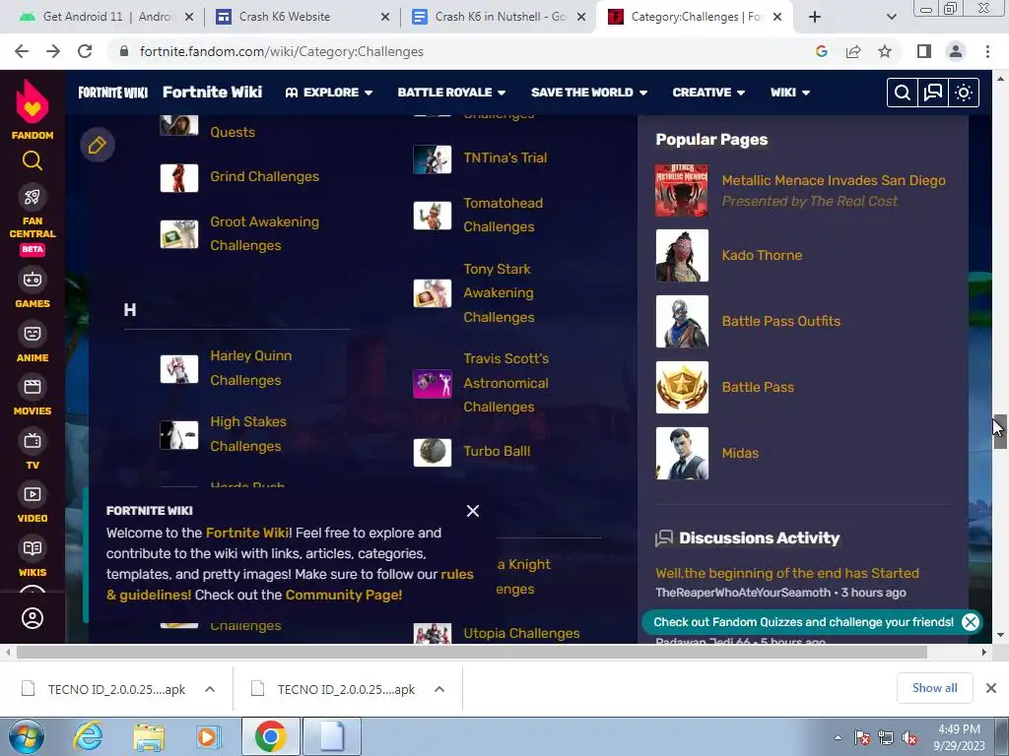The image size is (1009, 756).
Task: Open Windows Media Player from taskbar
Action: [x=208, y=736]
